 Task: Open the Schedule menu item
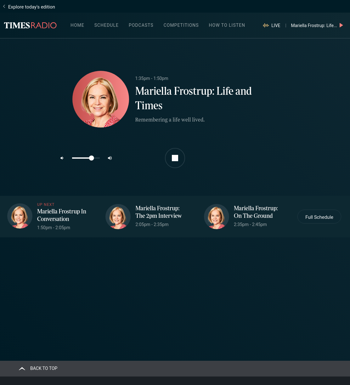(x=106, y=25)
